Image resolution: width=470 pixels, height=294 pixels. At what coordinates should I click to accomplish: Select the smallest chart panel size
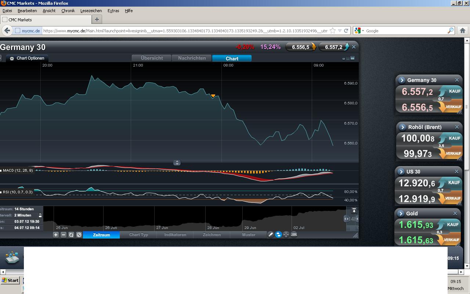(x=344, y=58)
